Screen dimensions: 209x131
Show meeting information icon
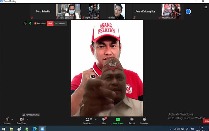[x=25, y=23]
